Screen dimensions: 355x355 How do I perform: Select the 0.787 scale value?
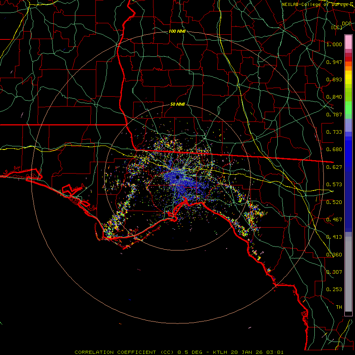(x=334, y=114)
